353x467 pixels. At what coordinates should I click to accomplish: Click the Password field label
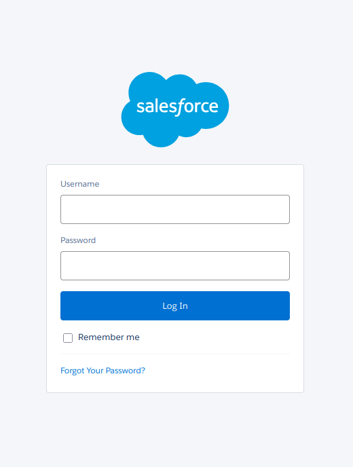pos(78,240)
